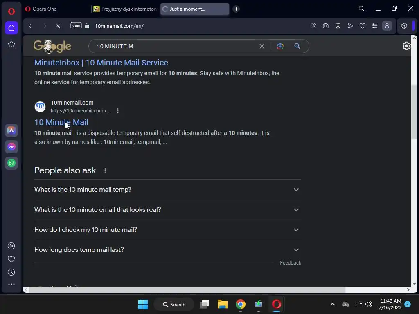Expand How do I check my 10 minute mail?
The width and height of the screenshot is (419, 314).
[167, 230]
